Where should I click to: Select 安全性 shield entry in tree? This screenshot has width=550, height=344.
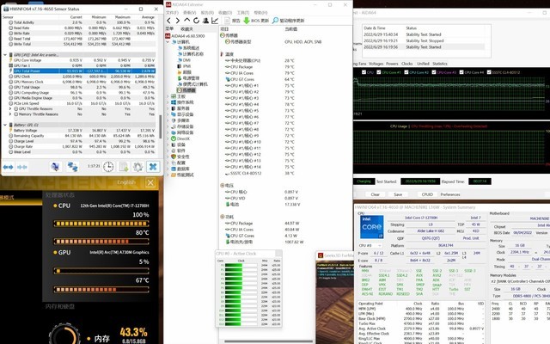click(x=180, y=157)
